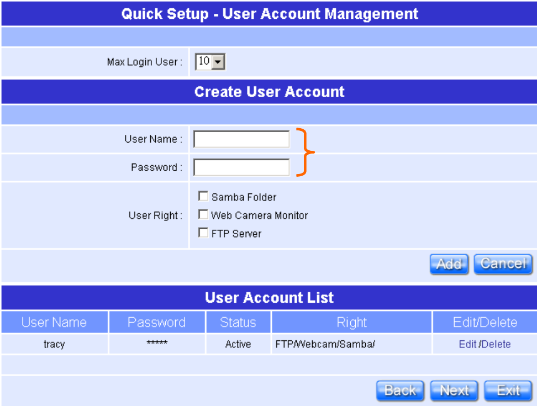This screenshot has width=537, height=406.
Task: Select the 'Active' status cell
Action: tap(238, 344)
